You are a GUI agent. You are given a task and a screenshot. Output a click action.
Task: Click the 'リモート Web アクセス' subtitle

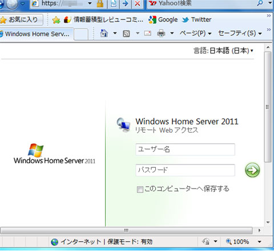(167, 130)
